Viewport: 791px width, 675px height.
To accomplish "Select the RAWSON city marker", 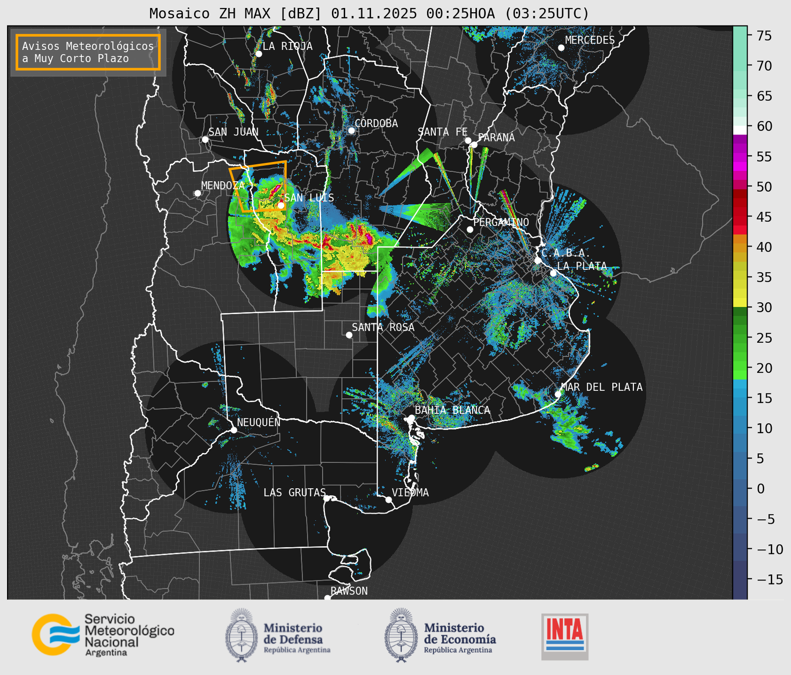I will [x=327, y=598].
